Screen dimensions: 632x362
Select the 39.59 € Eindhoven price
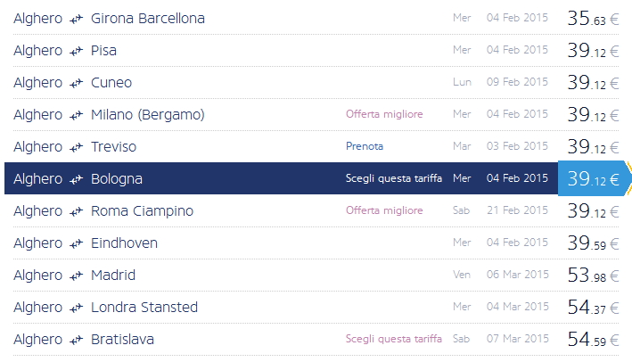(x=593, y=243)
